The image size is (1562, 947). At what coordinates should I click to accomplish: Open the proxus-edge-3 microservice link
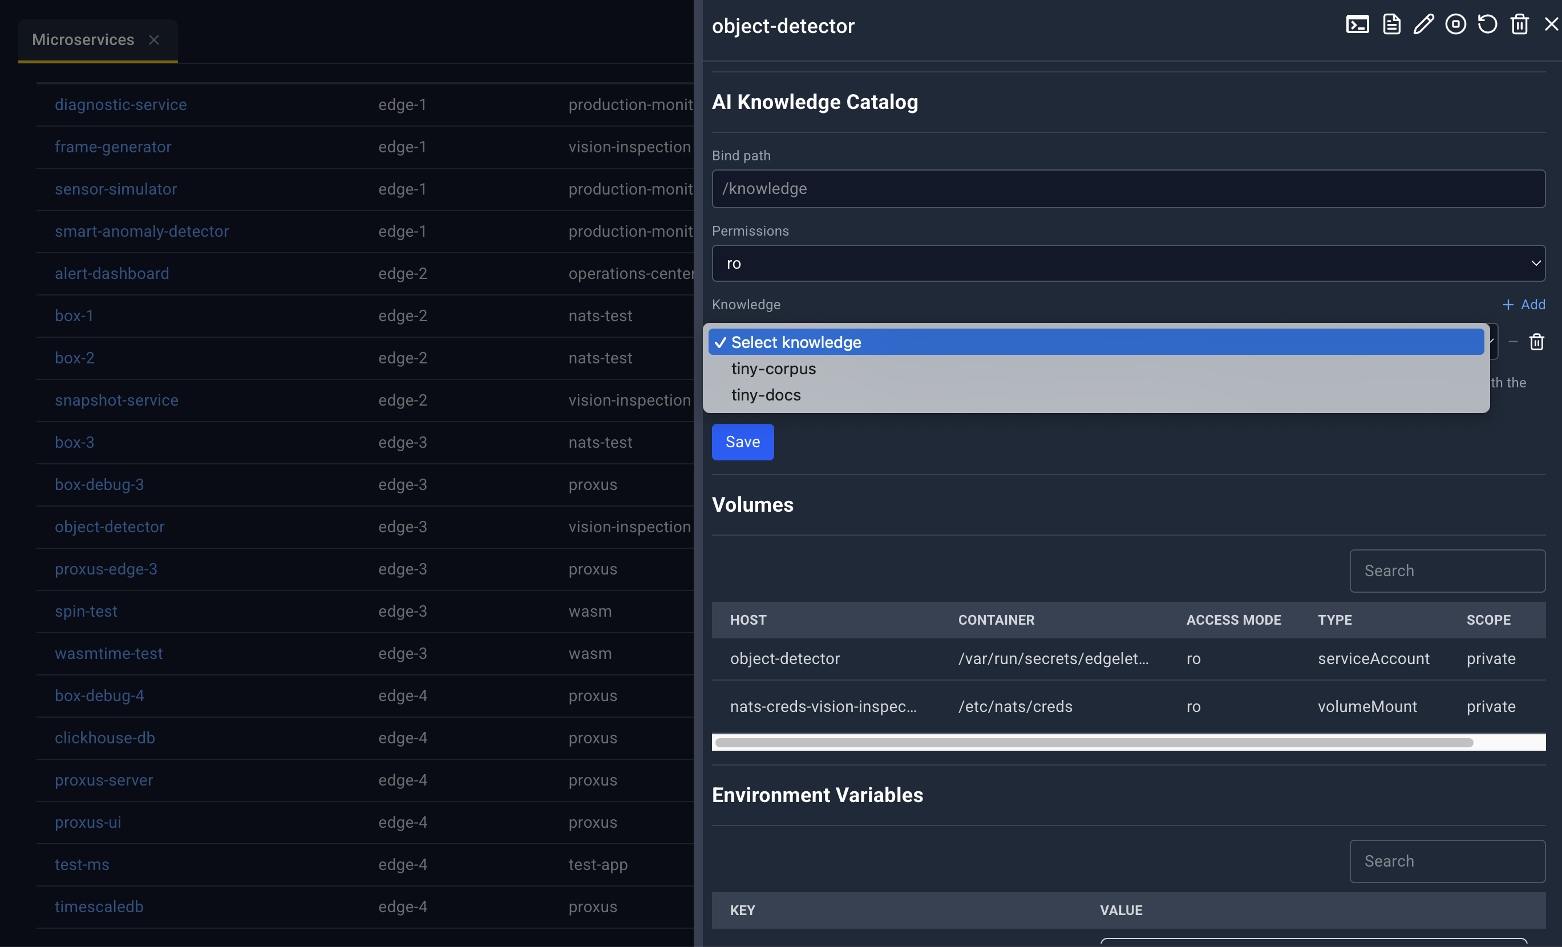[106, 569]
